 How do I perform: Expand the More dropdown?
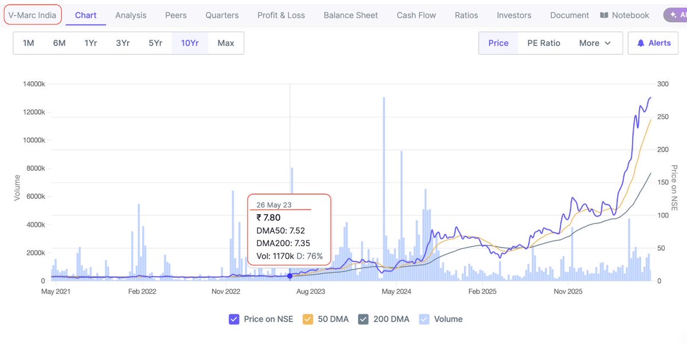tap(595, 43)
